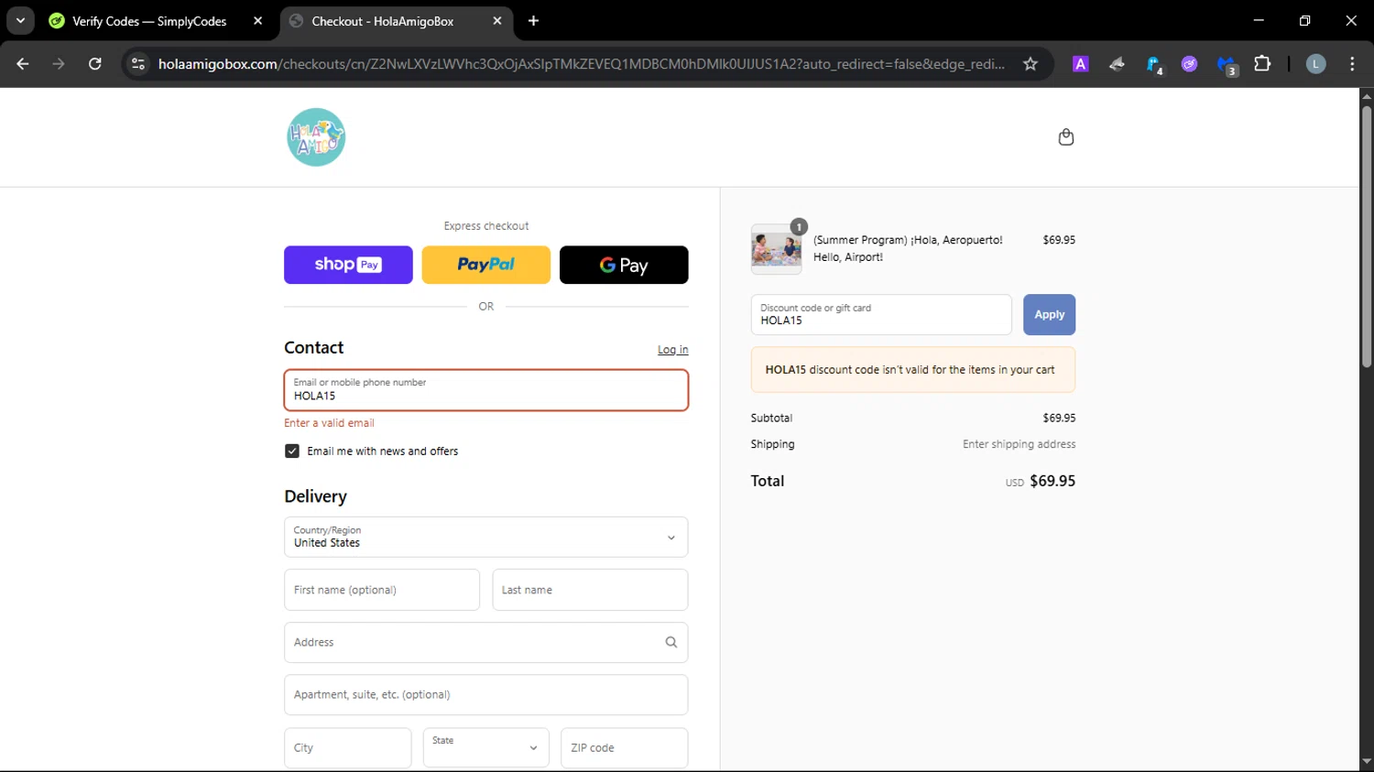Click the Hola Amigo store logo
Image resolution: width=1374 pixels, height=772 pixels.
pos(316,137)
